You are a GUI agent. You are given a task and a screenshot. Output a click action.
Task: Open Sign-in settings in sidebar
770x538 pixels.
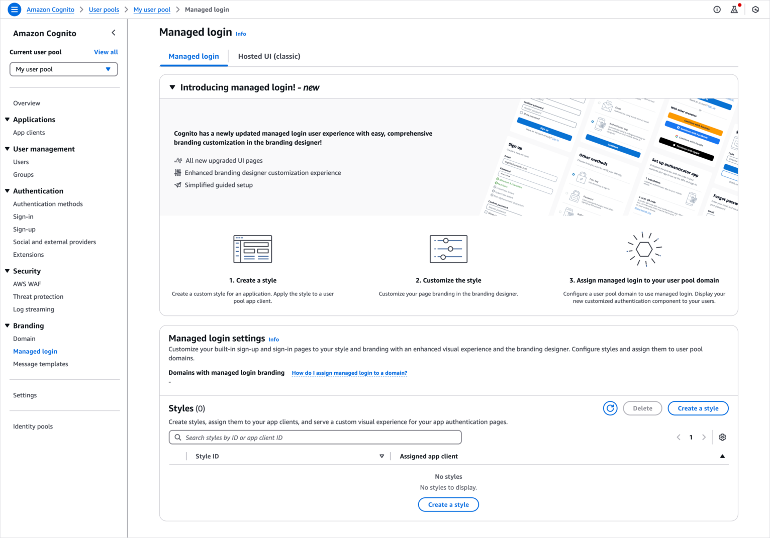point(23,217)
